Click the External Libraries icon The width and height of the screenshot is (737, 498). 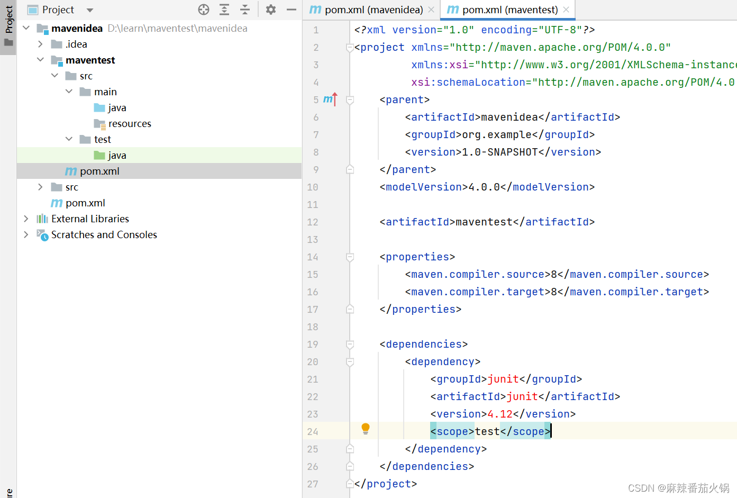coord(42,219)
